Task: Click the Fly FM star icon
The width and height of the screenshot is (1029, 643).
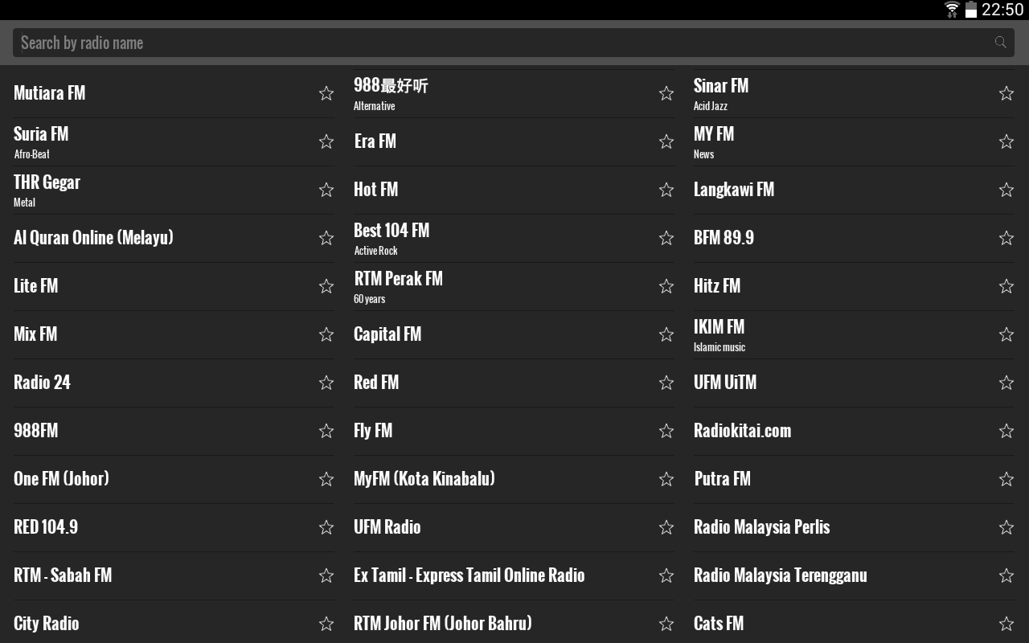Action: pyautogui.click(x=666, y=431)
